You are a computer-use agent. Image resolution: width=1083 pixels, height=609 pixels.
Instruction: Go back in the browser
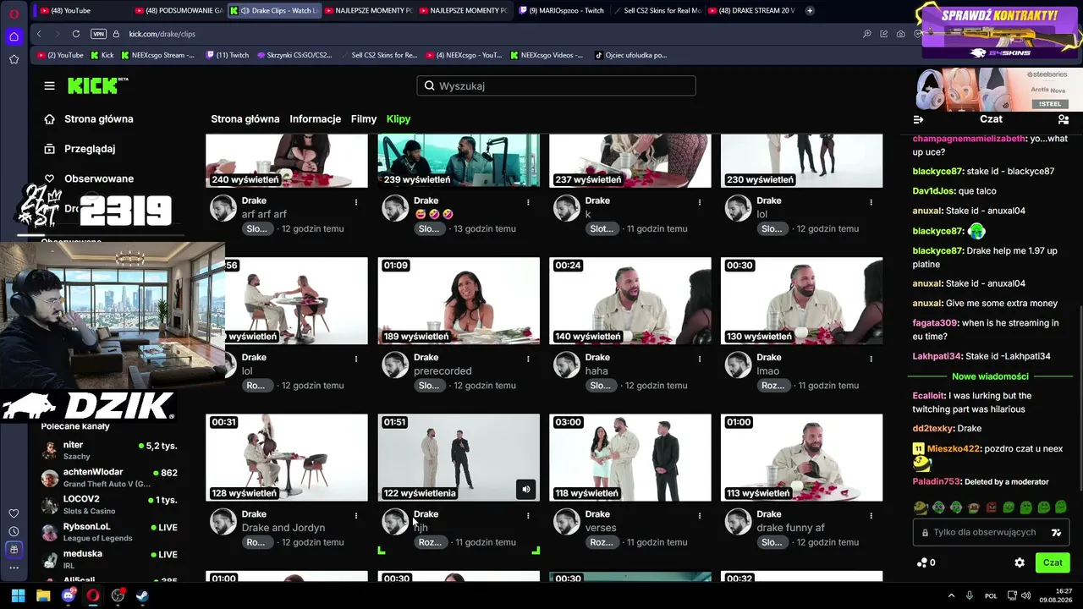point(39,34)
